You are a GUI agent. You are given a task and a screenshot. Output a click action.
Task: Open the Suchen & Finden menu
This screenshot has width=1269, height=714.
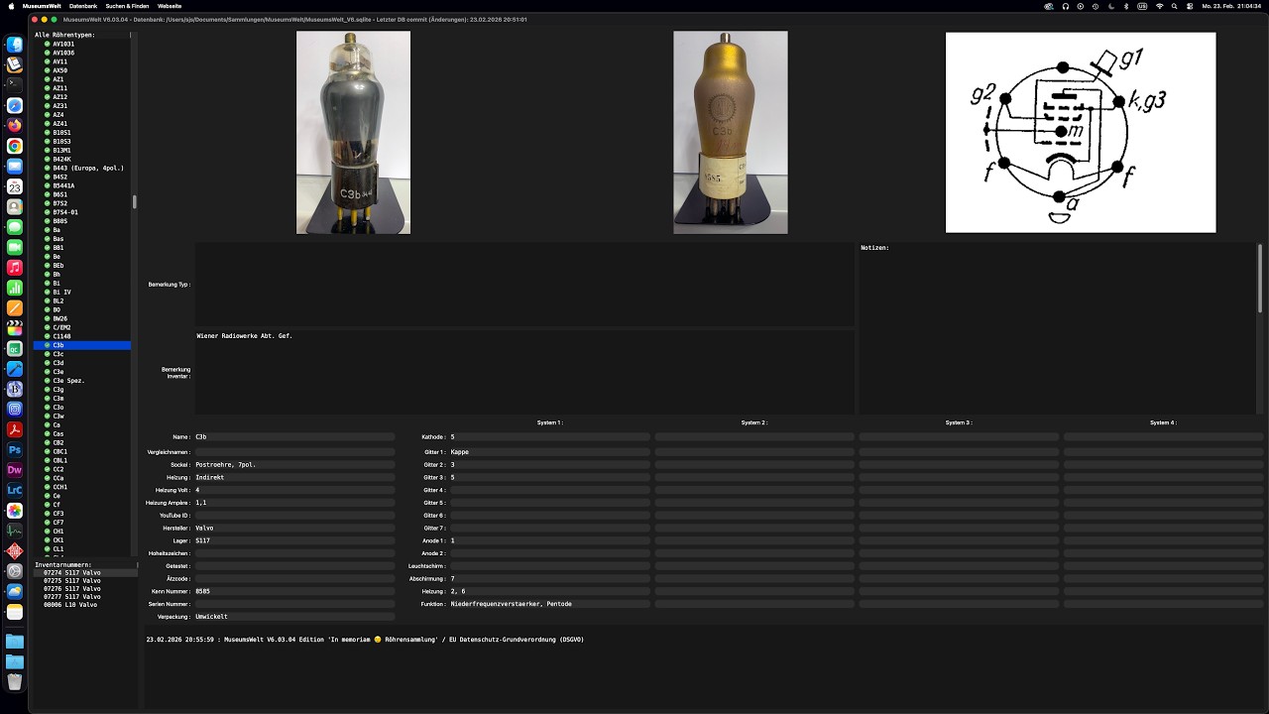coord(127,6)
